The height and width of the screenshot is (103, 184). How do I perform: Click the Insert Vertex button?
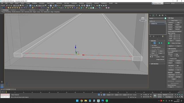point(175,21)
